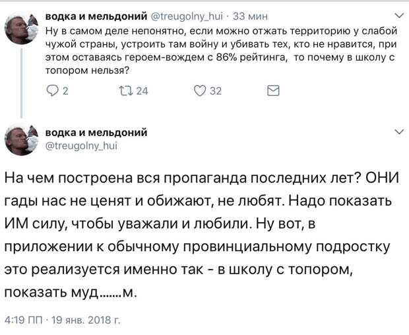Open author name водка и мельдоний, lower tweet

[96, 132]
